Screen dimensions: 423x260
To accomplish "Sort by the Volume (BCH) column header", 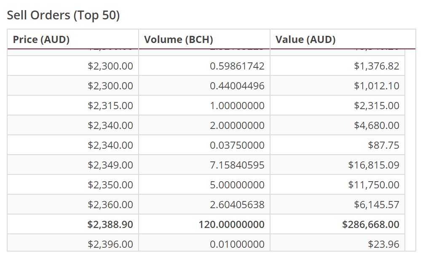I will pyautogui.click(x=178, y=40).
